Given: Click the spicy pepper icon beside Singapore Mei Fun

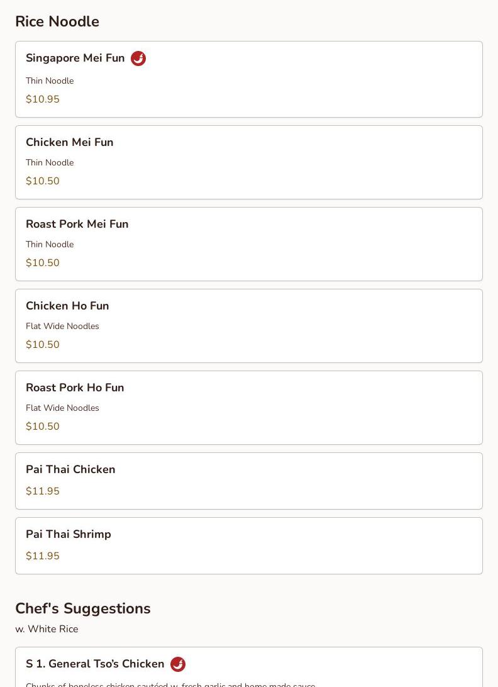Looking at the screenshot, I should point(138,59).
